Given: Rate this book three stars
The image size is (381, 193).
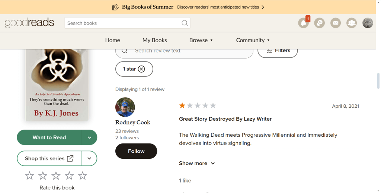Looking at the screenshot, I should 56,176.
